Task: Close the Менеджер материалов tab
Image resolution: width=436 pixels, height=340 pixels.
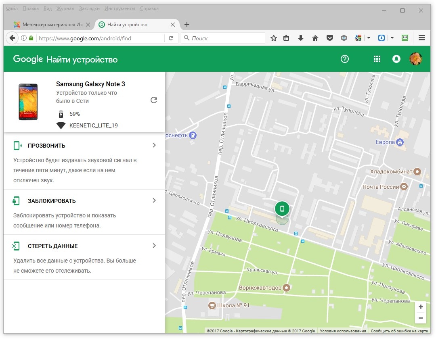Action: click(88, 25)
